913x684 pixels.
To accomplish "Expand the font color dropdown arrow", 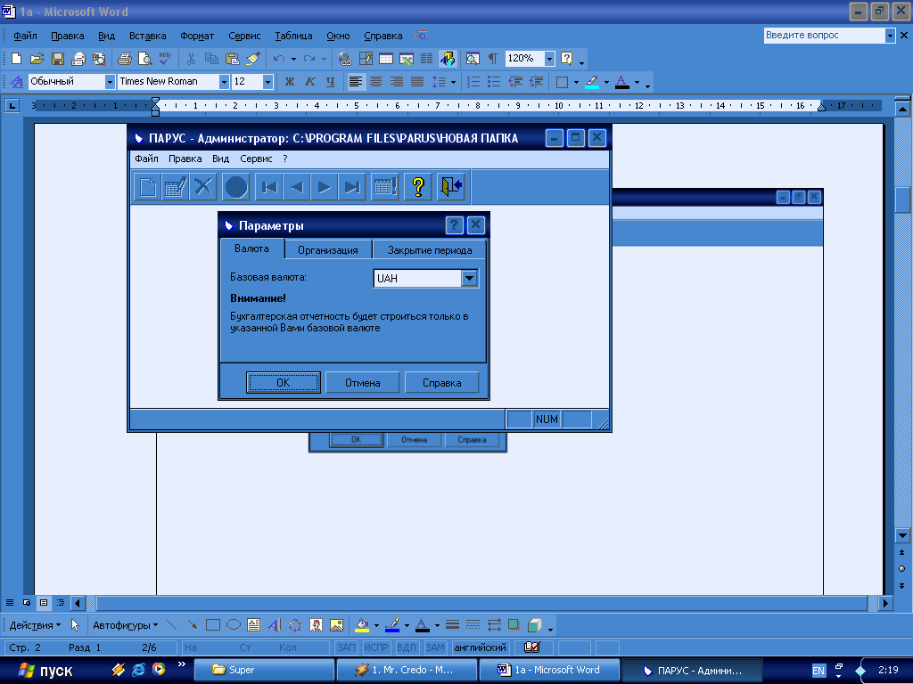I will coord(637,82).
